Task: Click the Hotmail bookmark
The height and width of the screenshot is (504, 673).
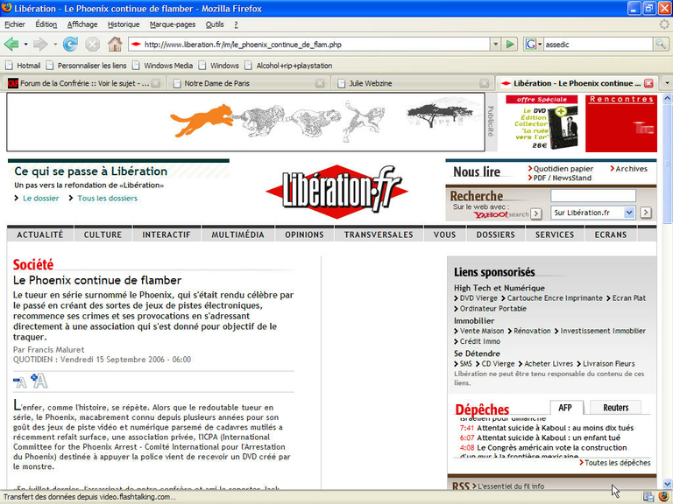Action: click(23, 66)
